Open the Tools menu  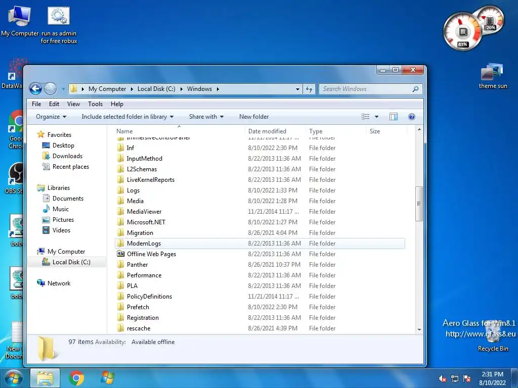click(95, 104)
